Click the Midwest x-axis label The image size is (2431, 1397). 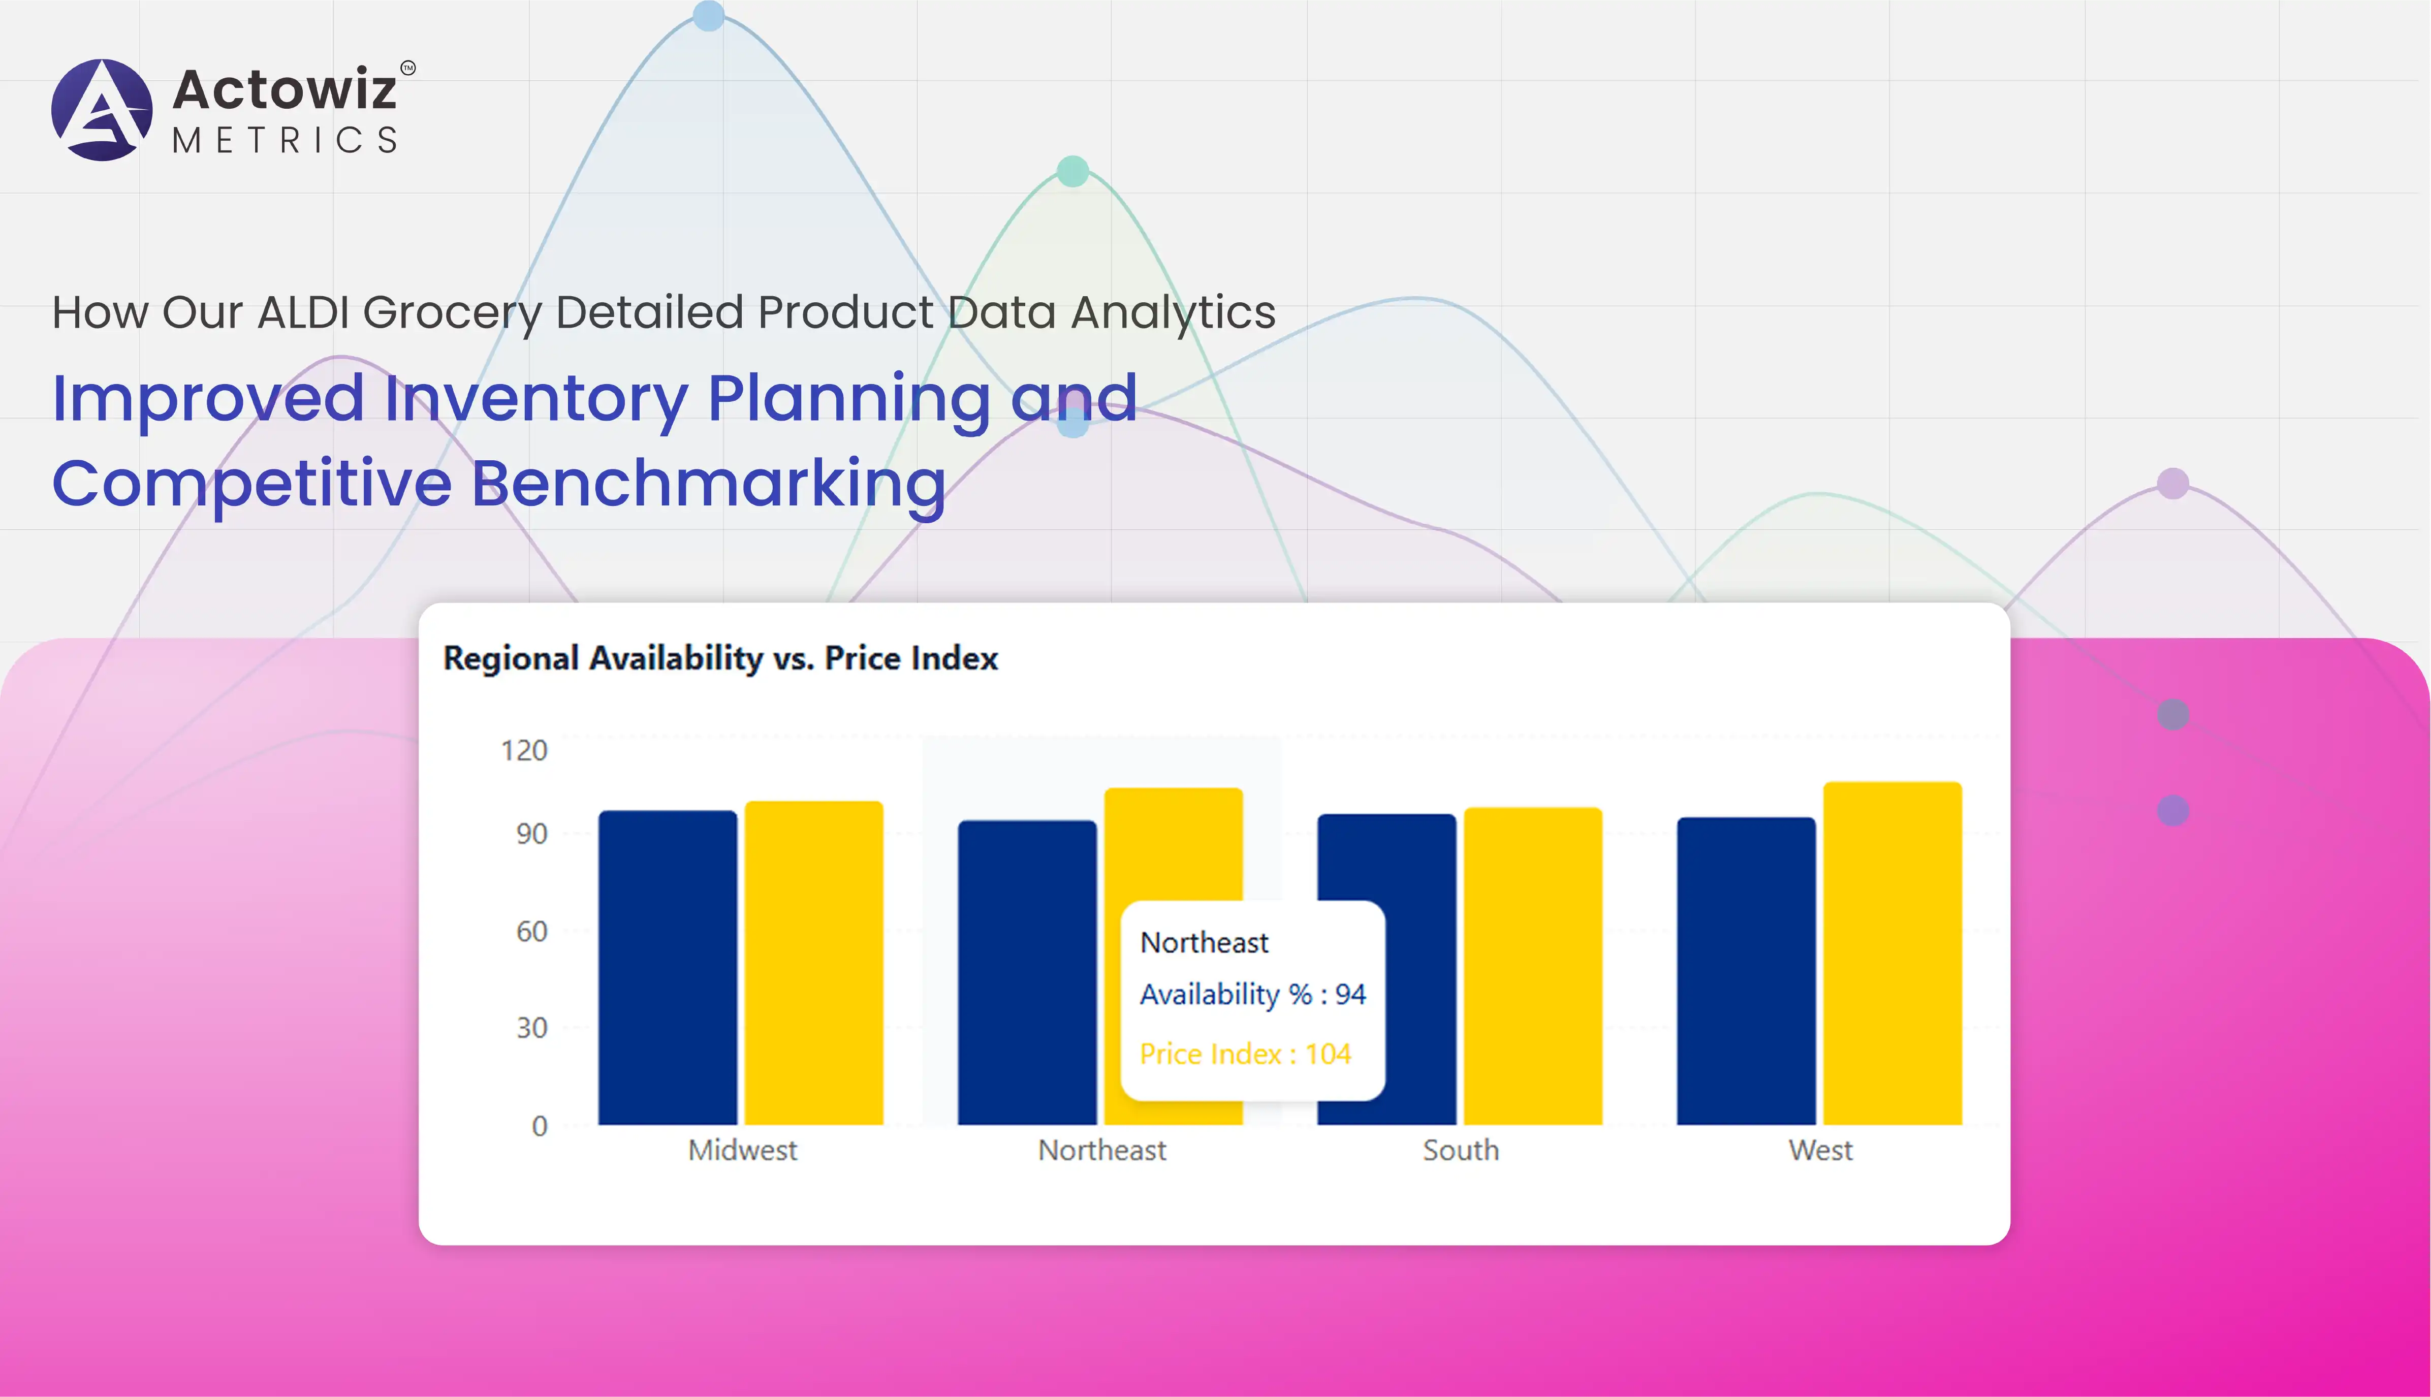pos(743,1150)
